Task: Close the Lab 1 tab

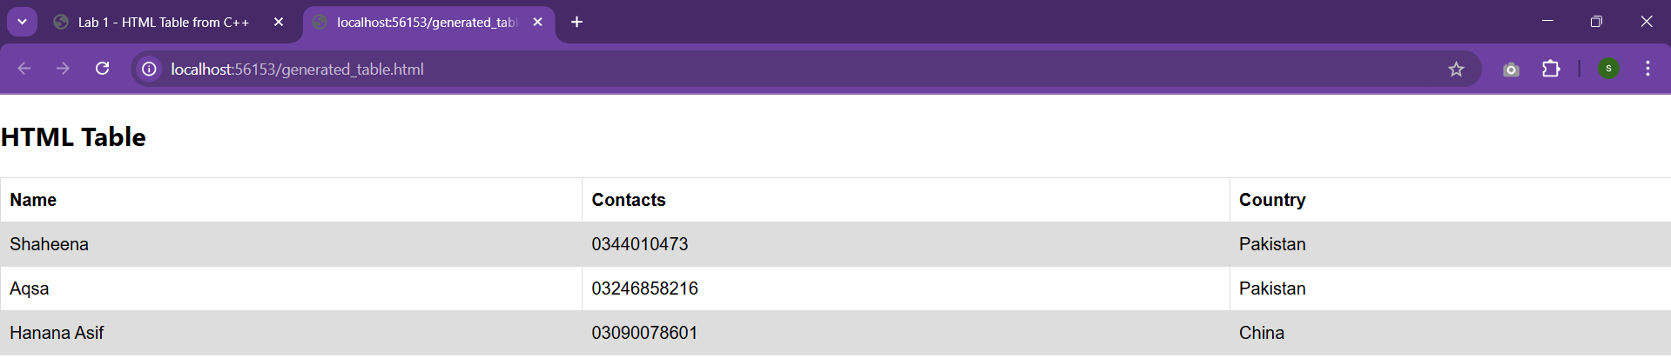Action: [279, 23]
